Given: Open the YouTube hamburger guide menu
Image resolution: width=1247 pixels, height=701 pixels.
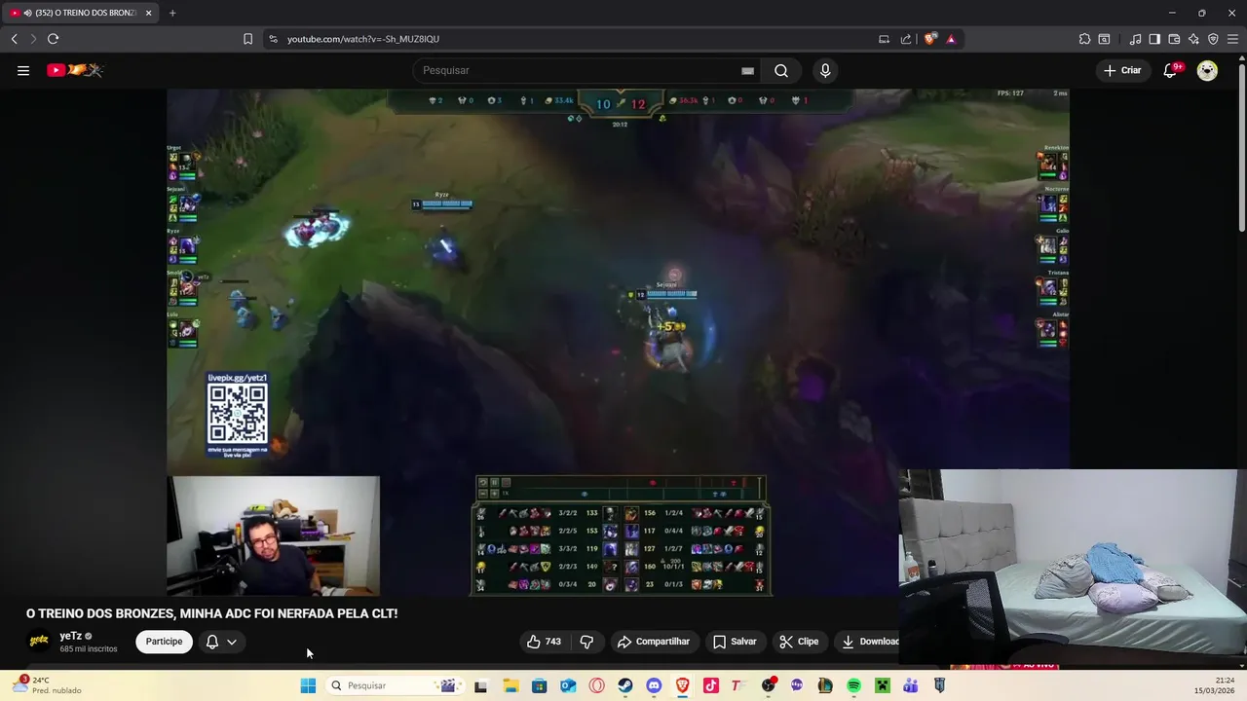Looking at the screenshot, I should point(23,70).
